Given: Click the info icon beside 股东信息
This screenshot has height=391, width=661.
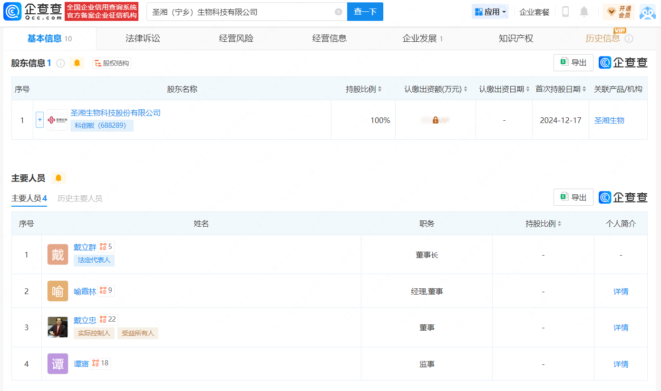Looking at the screenshot, I should coord(60,63).
